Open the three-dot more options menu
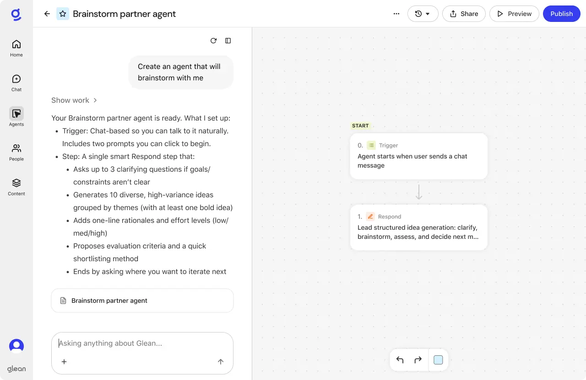 tap(396, 14)
